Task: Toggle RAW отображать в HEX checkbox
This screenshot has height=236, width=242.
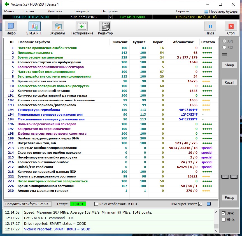Action: [96, 204]
